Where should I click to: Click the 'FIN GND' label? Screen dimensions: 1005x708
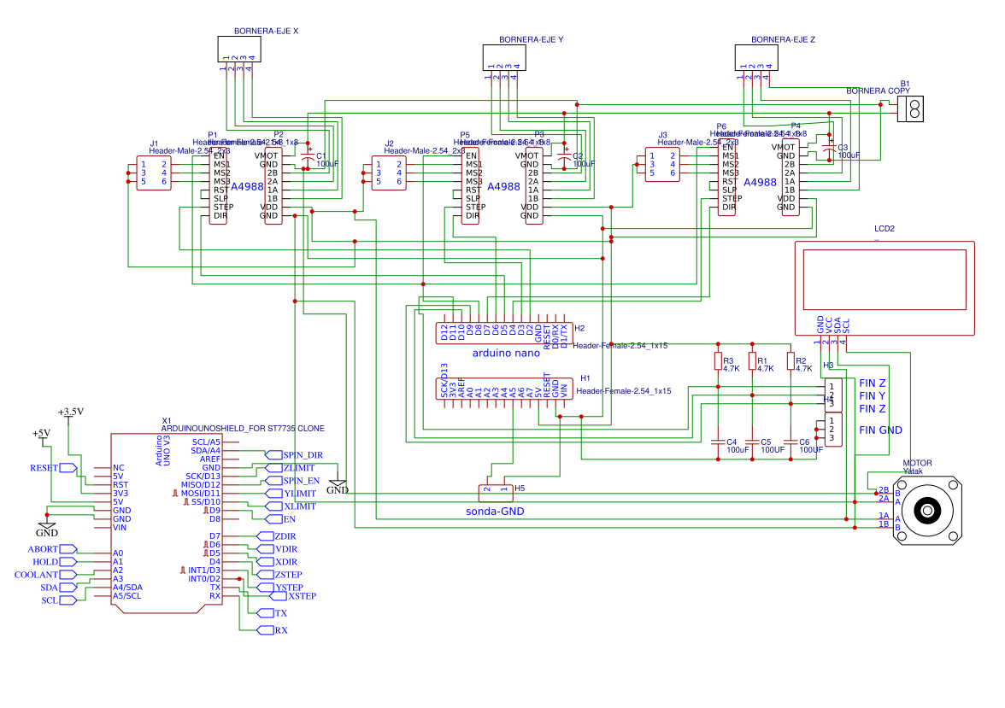pyautogui.click(x=880, y=430)
